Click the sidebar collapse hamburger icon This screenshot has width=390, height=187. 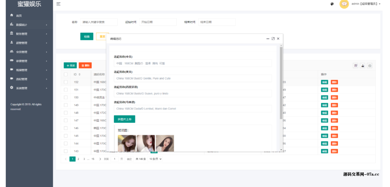click(x=58, y=4)
